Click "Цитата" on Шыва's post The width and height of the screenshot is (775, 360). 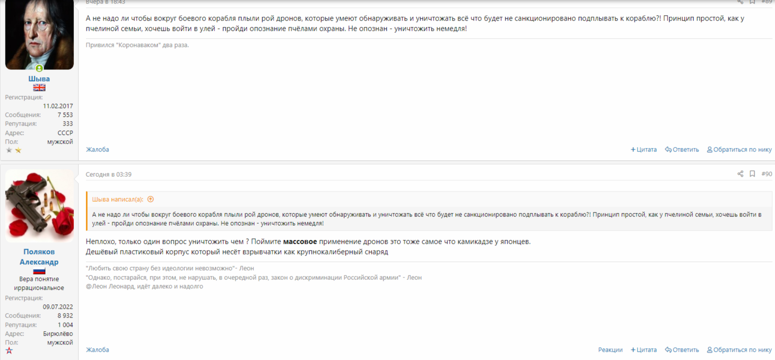[x=643, y=149]
